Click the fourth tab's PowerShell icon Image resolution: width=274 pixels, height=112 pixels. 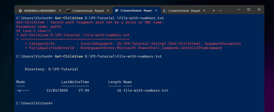pos(165,11)
